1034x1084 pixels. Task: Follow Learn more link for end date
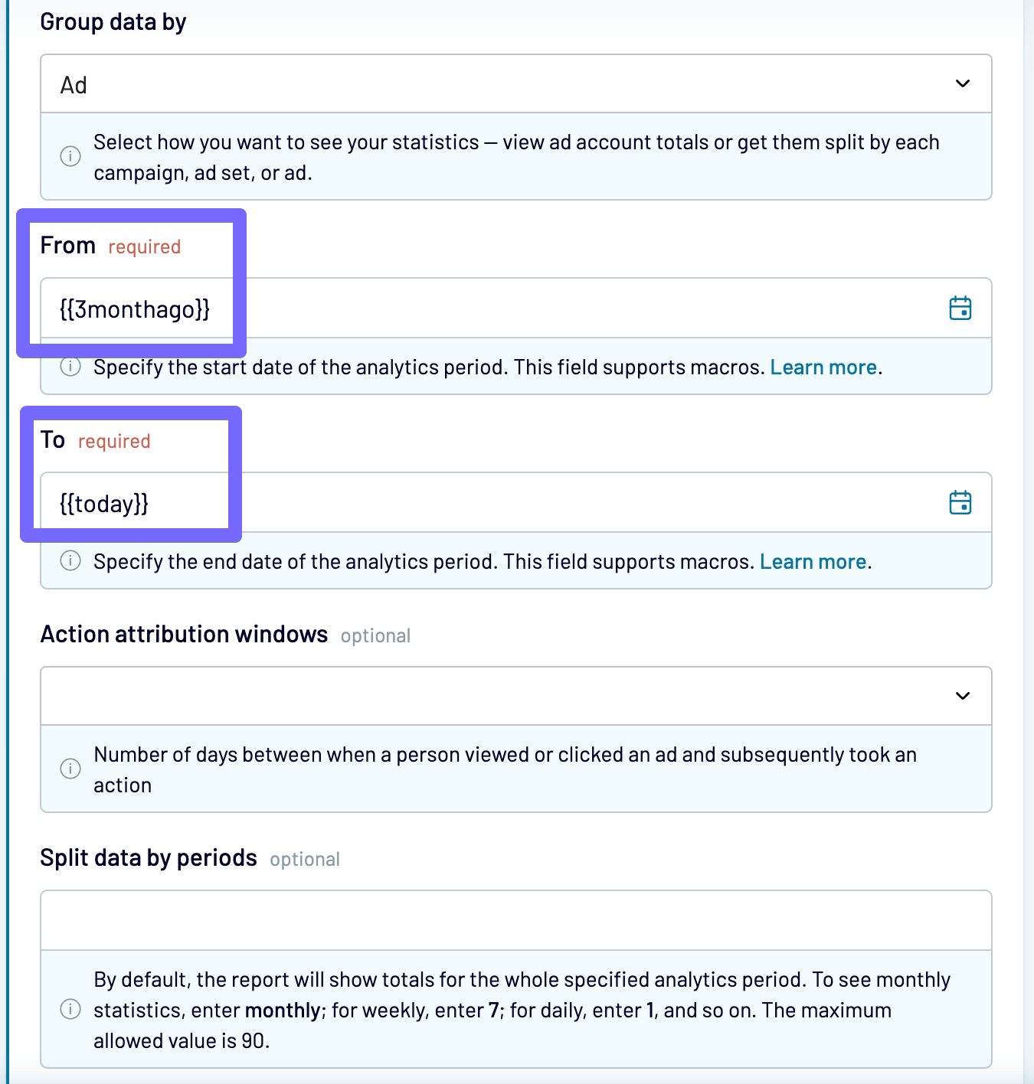(813, 562)
